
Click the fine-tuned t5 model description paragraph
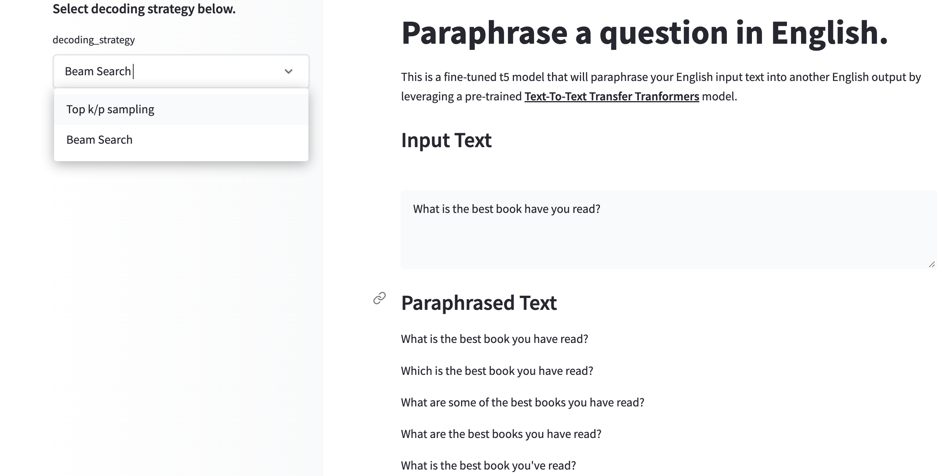[661, 87]
